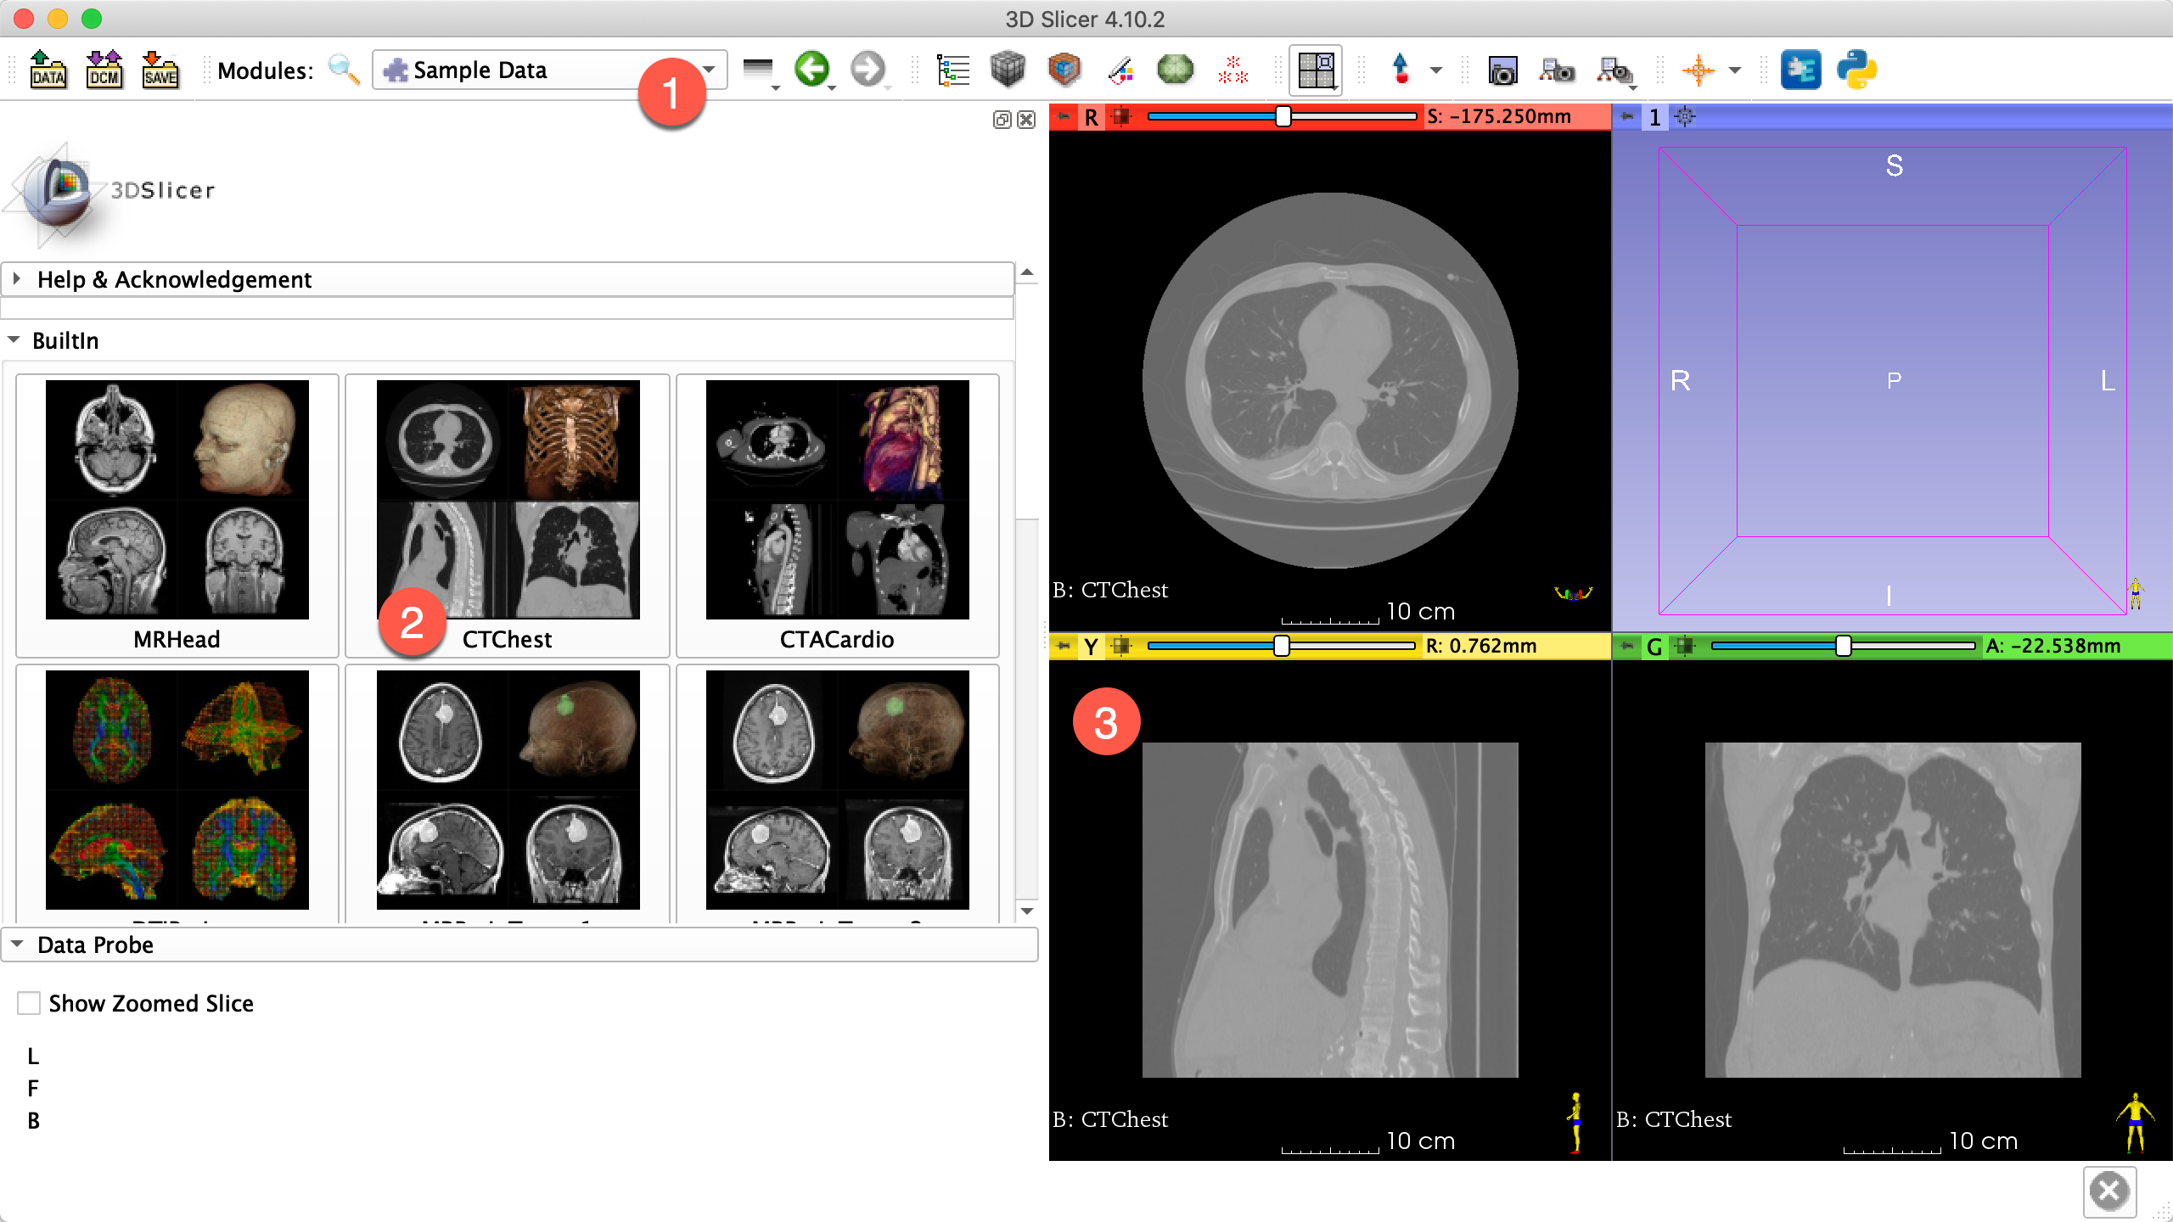Open the Markups red fiducials icon
2173x1222 pixels.
coord(1232,70)
